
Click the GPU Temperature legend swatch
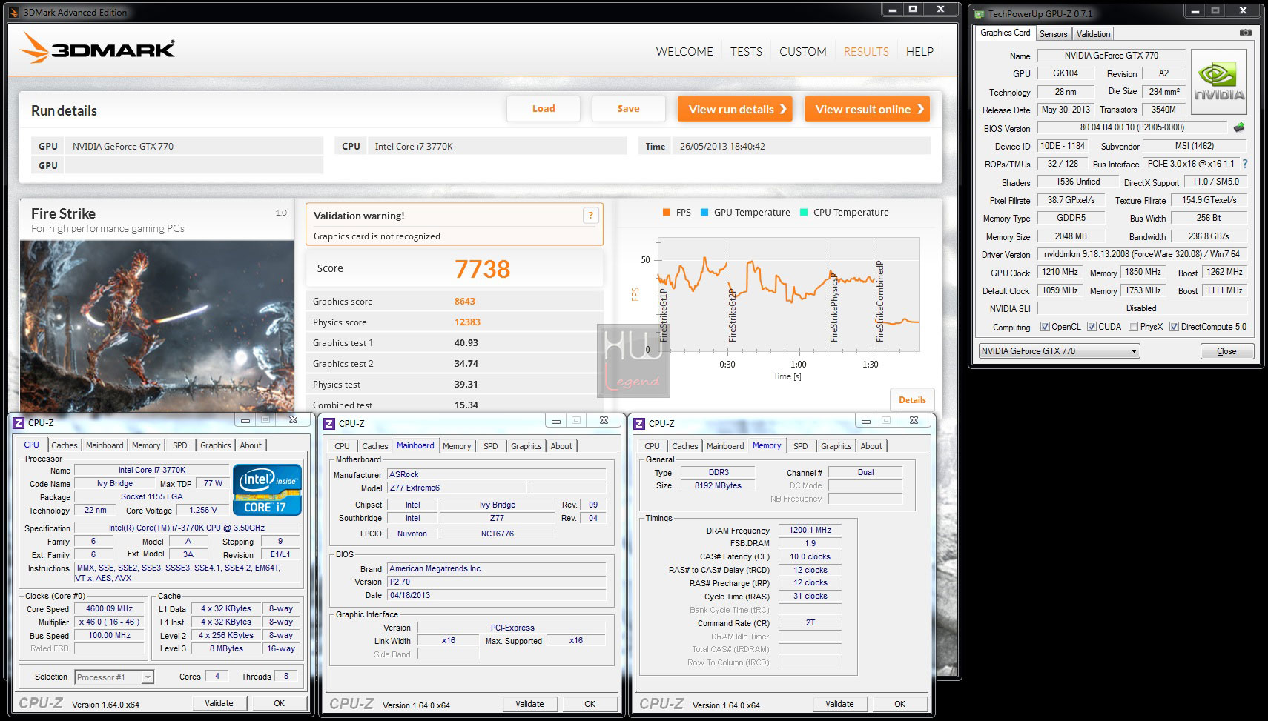pos(704,212)
